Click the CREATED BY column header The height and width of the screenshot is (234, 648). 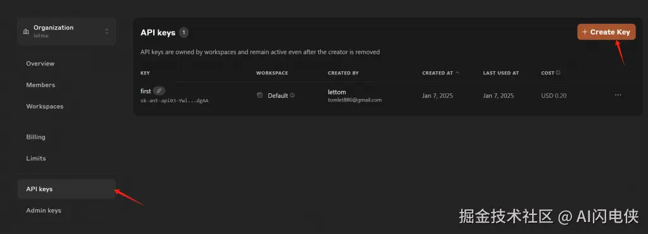click(x=344, y=73)
